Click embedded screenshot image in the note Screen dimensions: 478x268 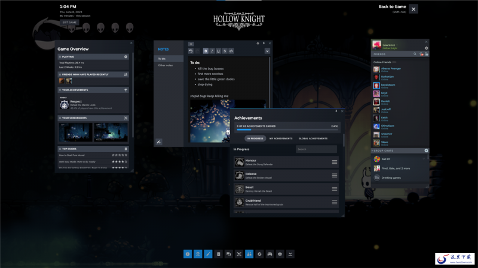point(210,121)
